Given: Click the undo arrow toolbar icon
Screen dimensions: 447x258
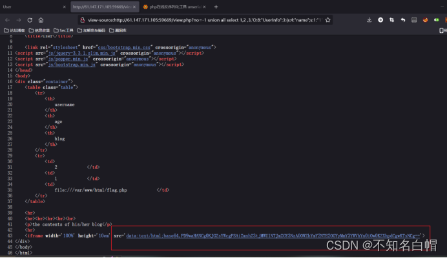Looking at the screenshot, I should tap(403, 20).
